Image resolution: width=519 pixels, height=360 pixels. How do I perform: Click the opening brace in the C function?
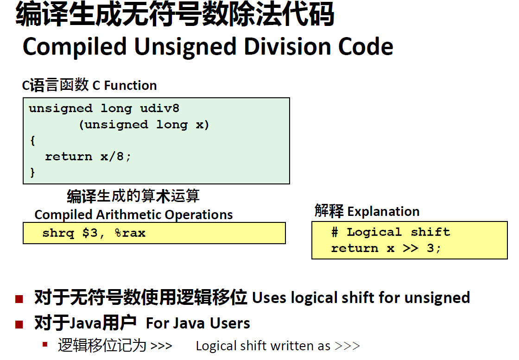pos(32,141)
